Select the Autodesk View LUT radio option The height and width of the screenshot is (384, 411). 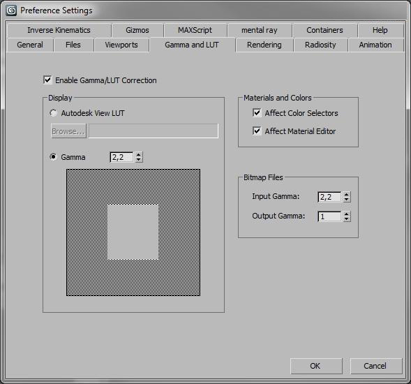point(53,113)
